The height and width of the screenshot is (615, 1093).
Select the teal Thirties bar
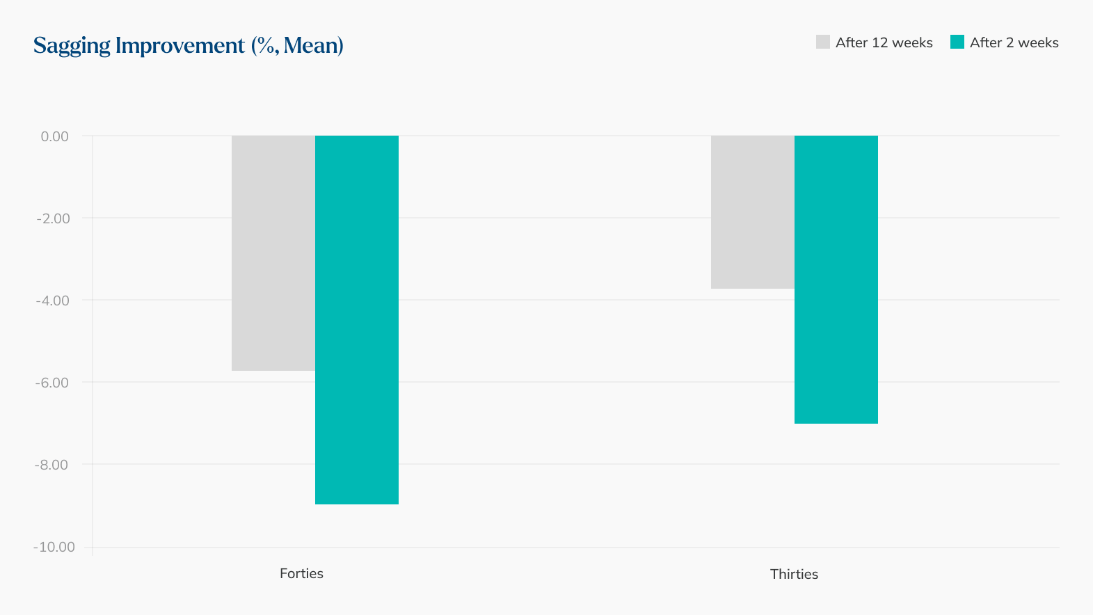(836, 279)
